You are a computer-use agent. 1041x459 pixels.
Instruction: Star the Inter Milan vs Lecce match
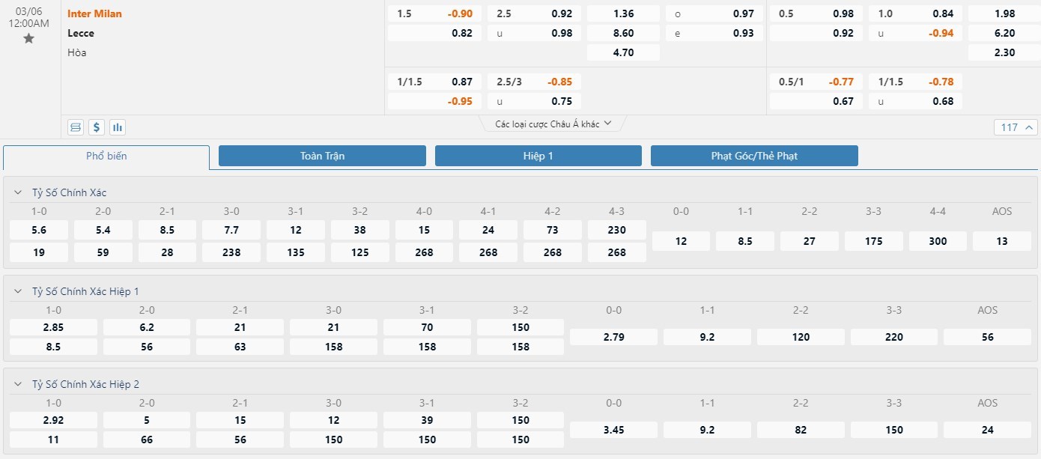(28, 38)
